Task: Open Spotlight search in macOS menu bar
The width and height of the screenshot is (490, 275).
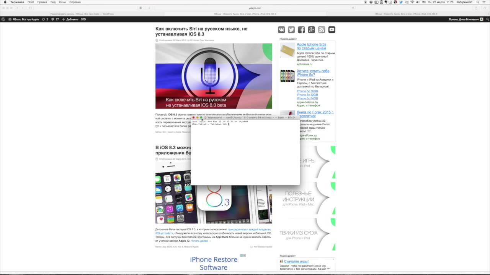Action: pos(478,2)
